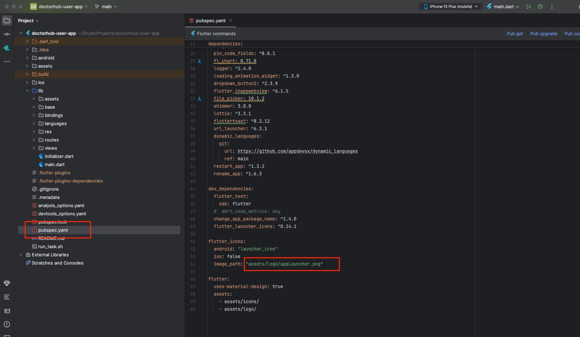Screen dimensions: 580x337
Task: Click Pub upgrade link
Action: pyautogui.click(x=544, y=33)
